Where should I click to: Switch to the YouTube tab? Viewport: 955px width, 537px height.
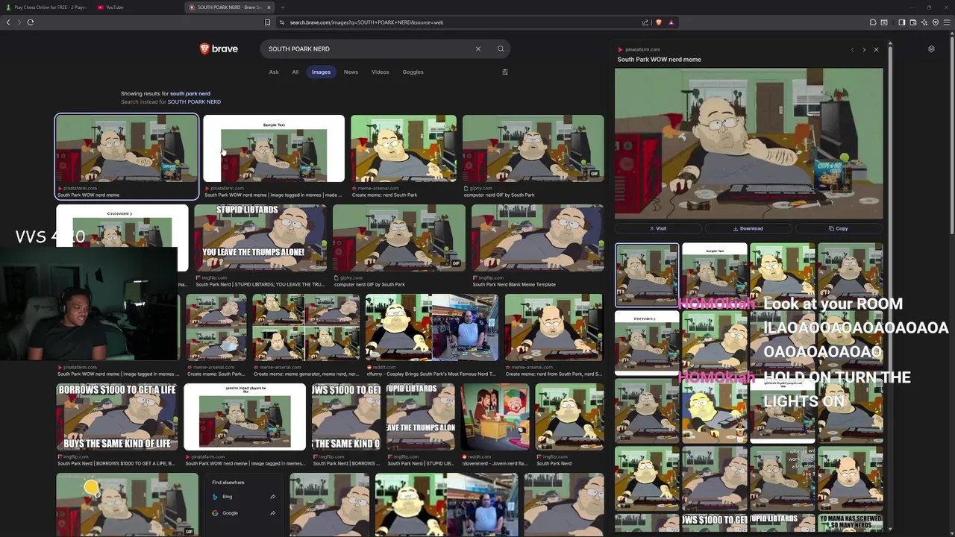pyautogui.click(x=113, y=7)
